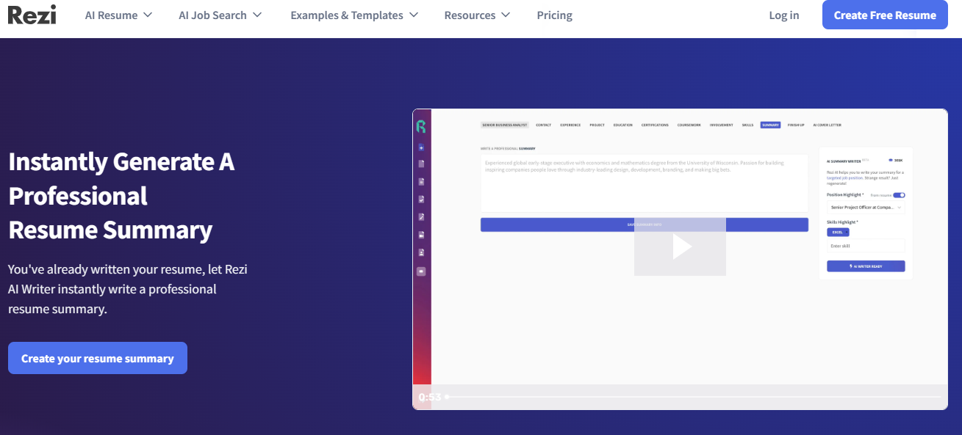962x435 pixels.
Task: Open the Examples & Templates dropdown
Action: (x=354, y=15)
